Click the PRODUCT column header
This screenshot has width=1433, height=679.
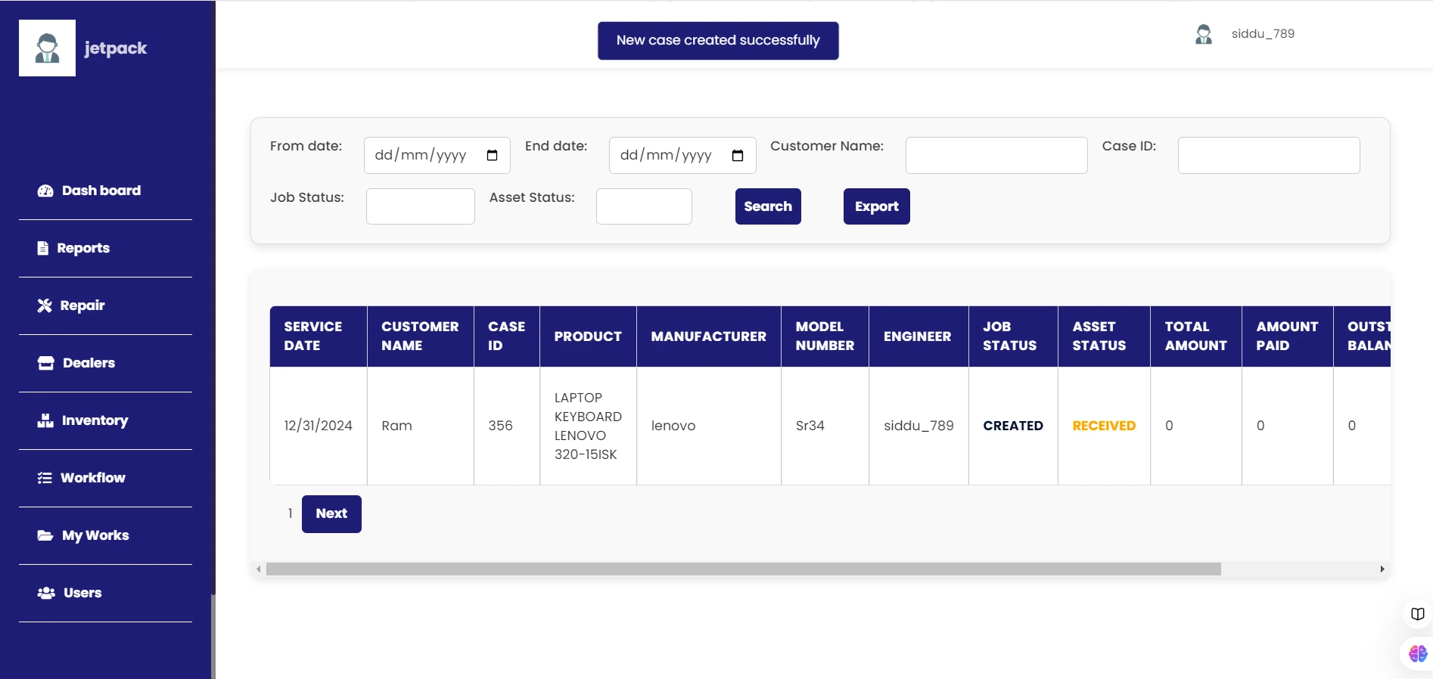point(588,336)
